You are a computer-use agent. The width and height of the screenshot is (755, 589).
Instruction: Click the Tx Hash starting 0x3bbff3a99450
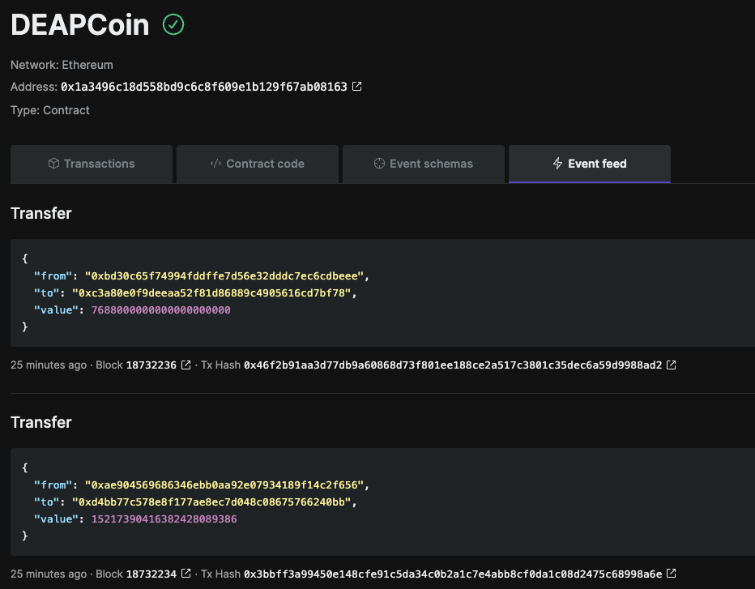click(453, 574)
